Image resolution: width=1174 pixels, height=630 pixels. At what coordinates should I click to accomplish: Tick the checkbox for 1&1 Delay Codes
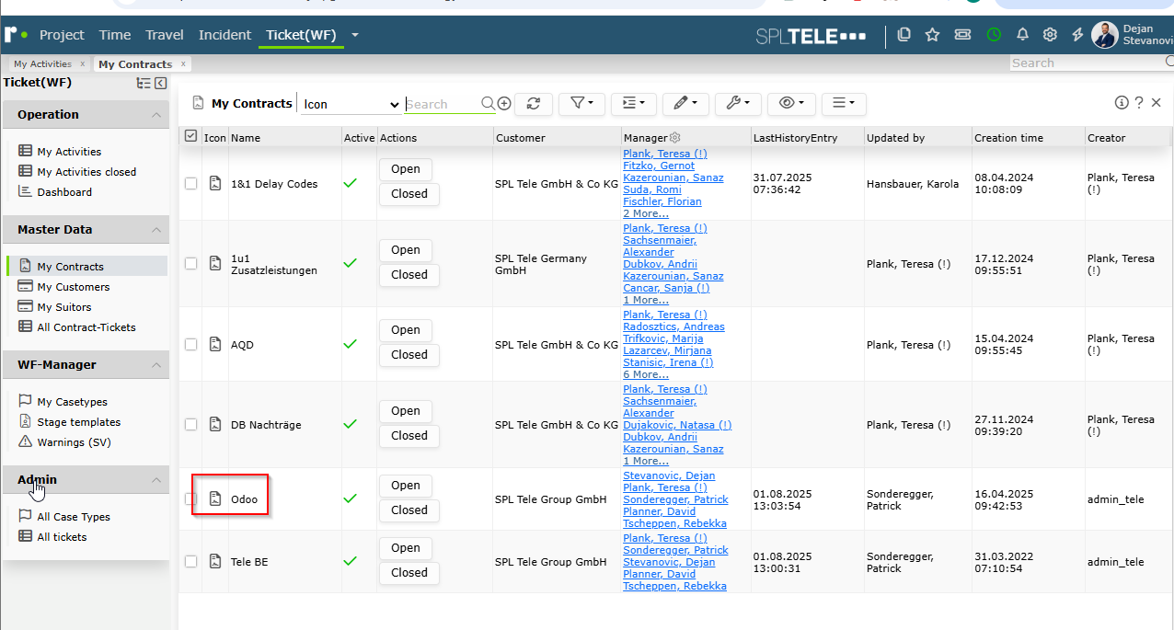190,184
